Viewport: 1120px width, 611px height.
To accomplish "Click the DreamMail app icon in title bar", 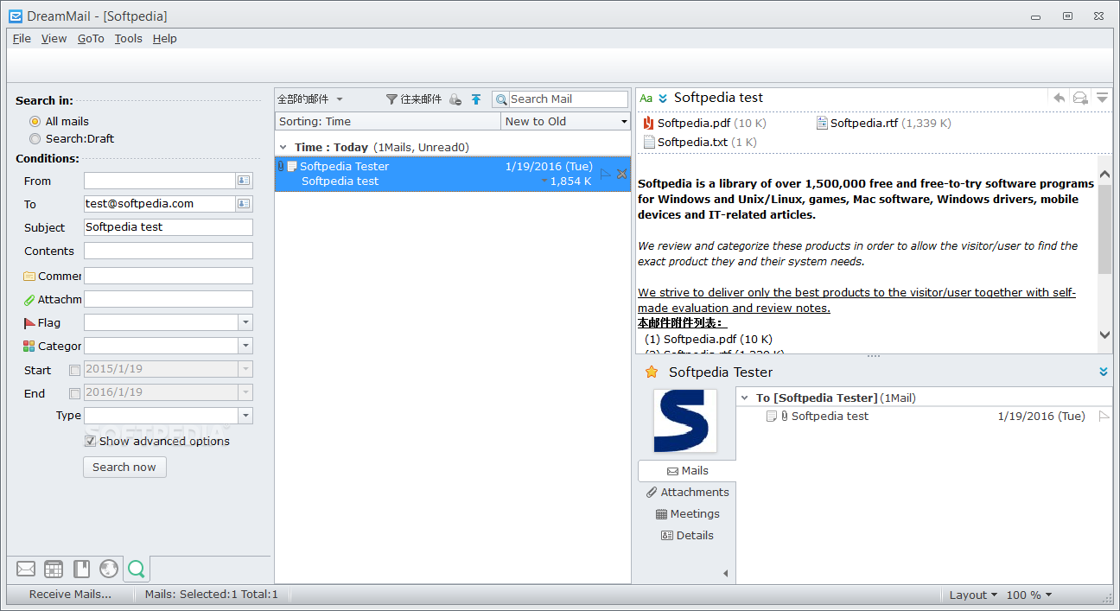I will (x=16, y=16).
